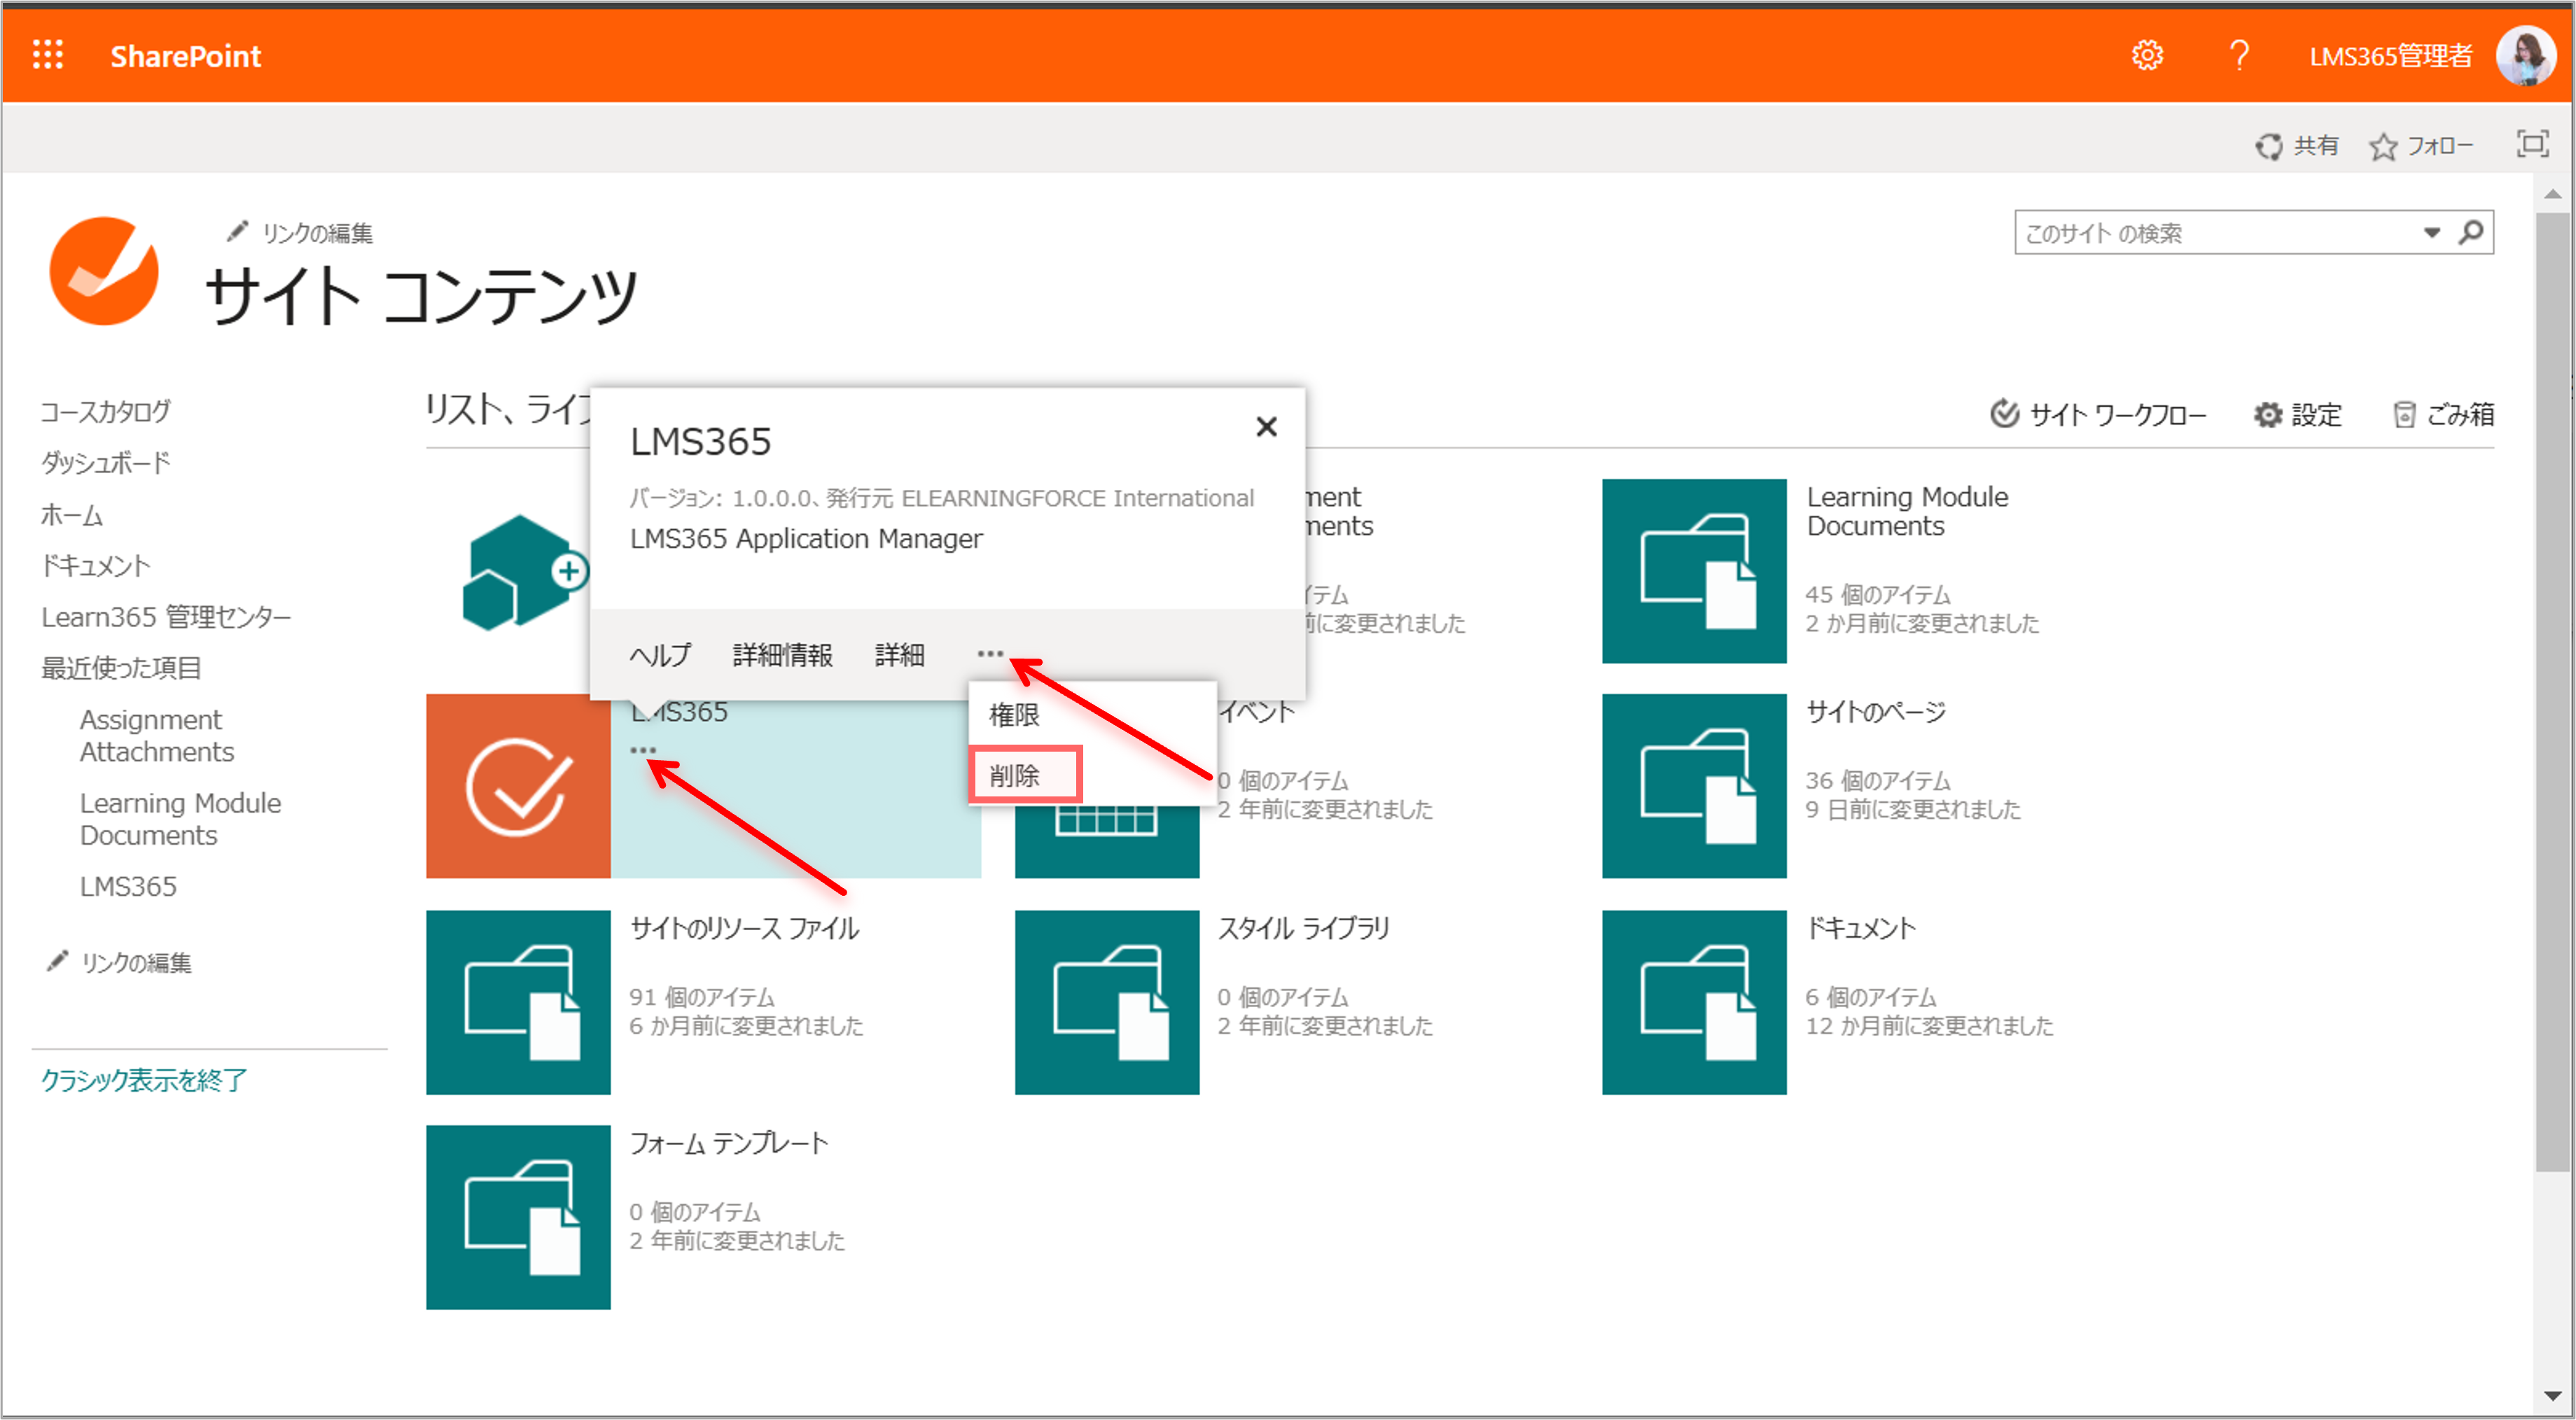This screenshot has width=2576, height=1420.
Task: Click the orange checkmark site logo
Action: (x=104, y=271)
